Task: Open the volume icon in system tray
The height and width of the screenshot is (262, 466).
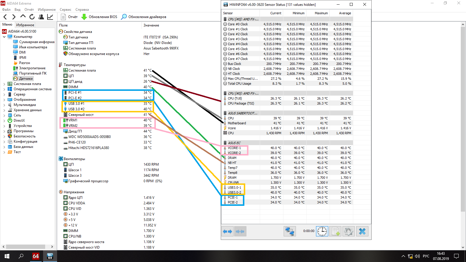Action: click(x=417, y=256)
